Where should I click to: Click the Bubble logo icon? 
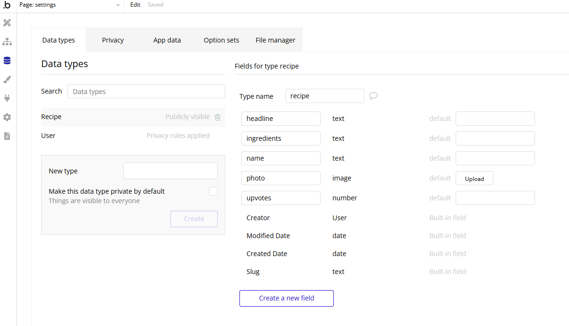coord(7,5)
